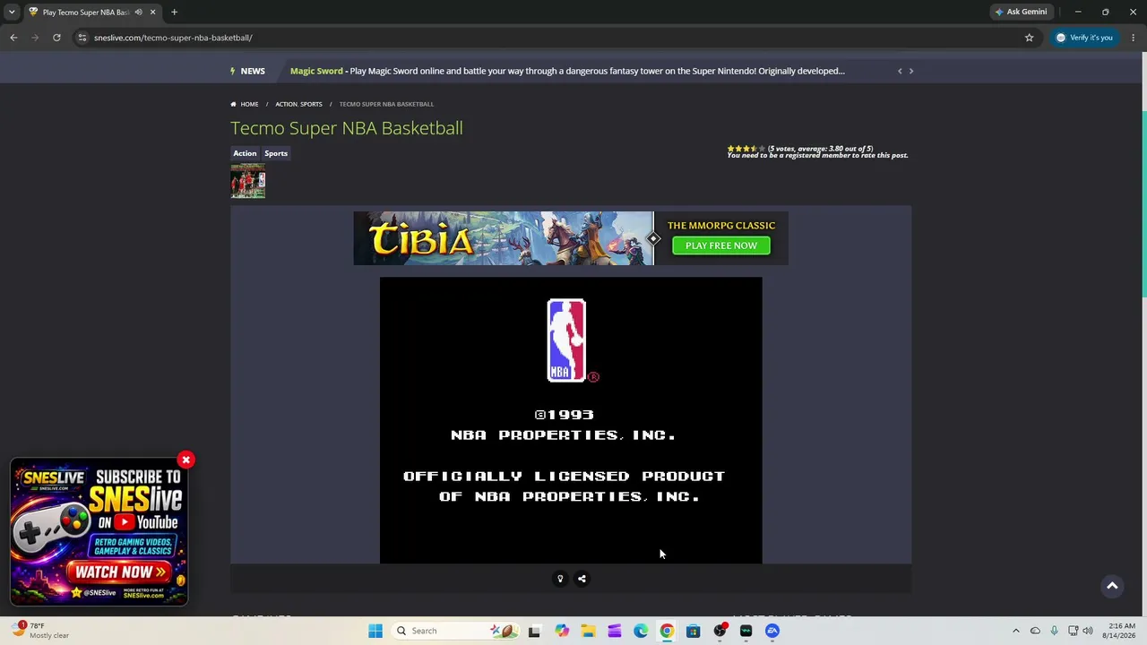Image resolution: width=1147 pixels, height=645 pixels.
Task: Mute the tab audio speaker icon
Action: click(x=138, y=13)
